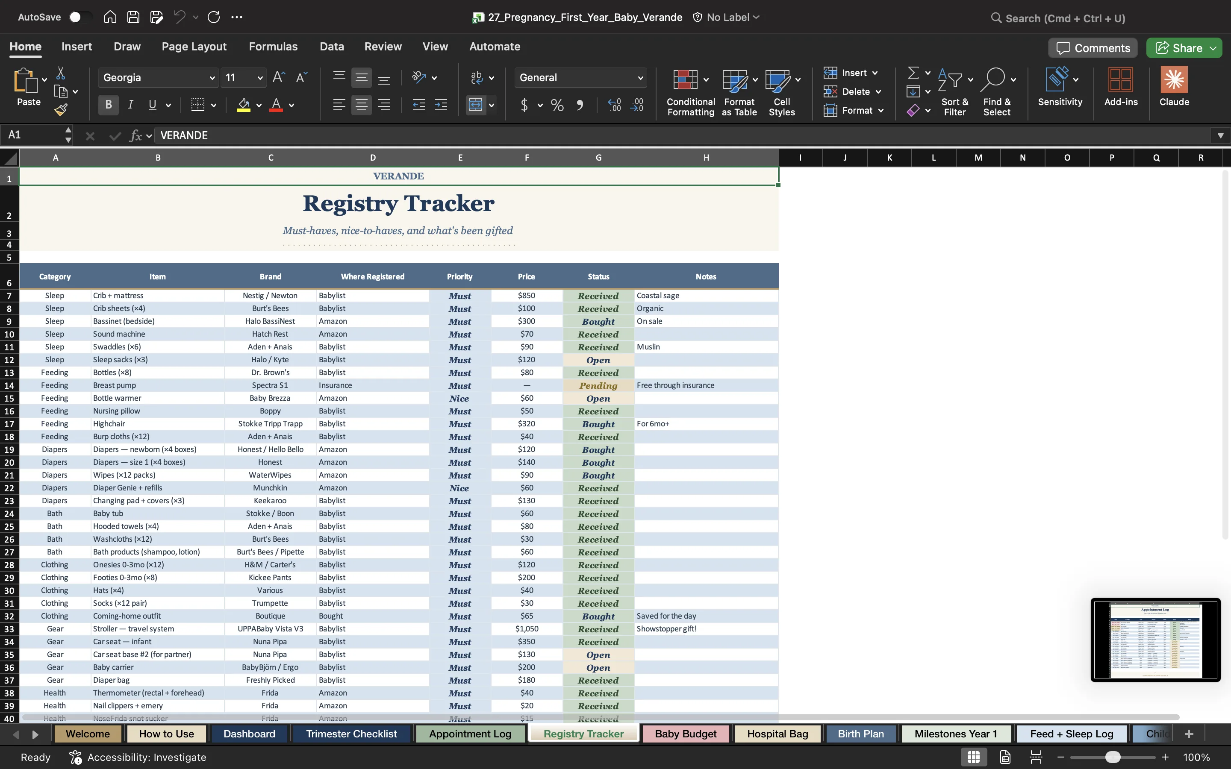1231x769 pixels.
Task: Click the Percent Style icon
Action: pyautogui.click(x=557, y=105)
